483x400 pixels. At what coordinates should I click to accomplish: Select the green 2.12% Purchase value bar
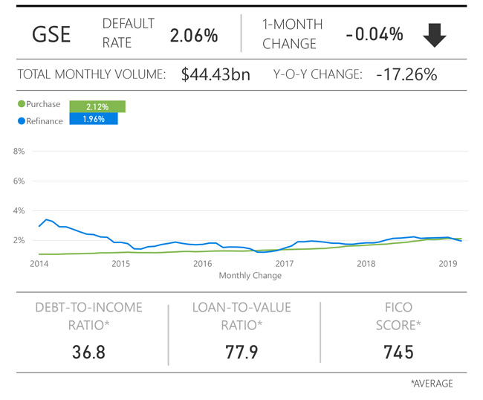coord(97,106)
